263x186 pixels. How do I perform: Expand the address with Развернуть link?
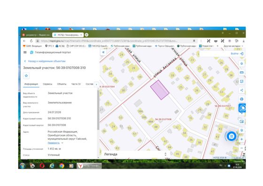pos(54,143)
